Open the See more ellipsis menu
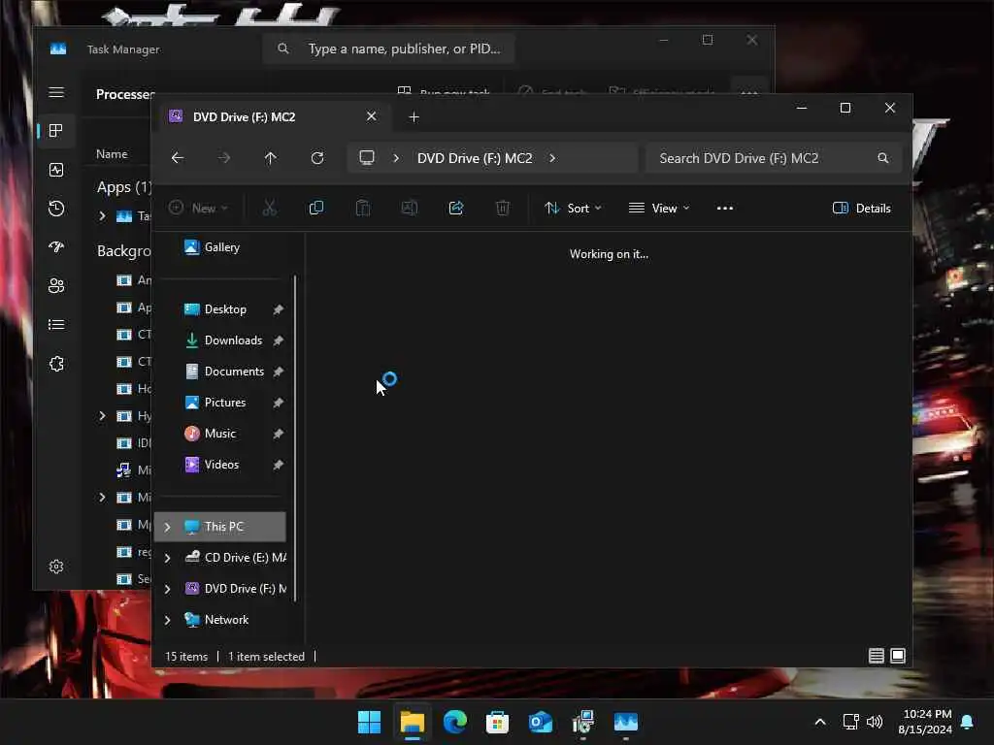The width and height of the screenshot is (994, 745). point(724,208)
